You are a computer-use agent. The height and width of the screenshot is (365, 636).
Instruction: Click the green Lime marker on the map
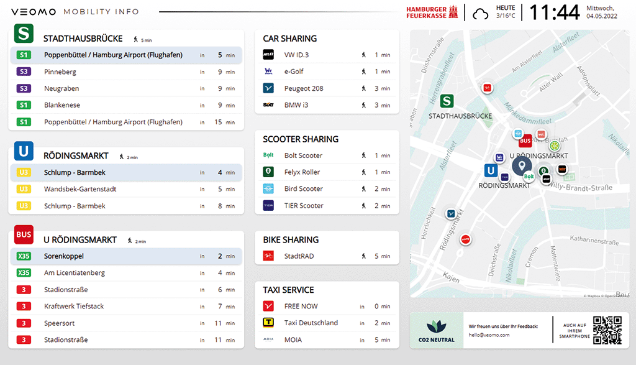coord(555,146)
